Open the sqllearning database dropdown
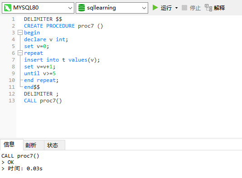This screenshot has width=242, height=178. pos(144,8)
